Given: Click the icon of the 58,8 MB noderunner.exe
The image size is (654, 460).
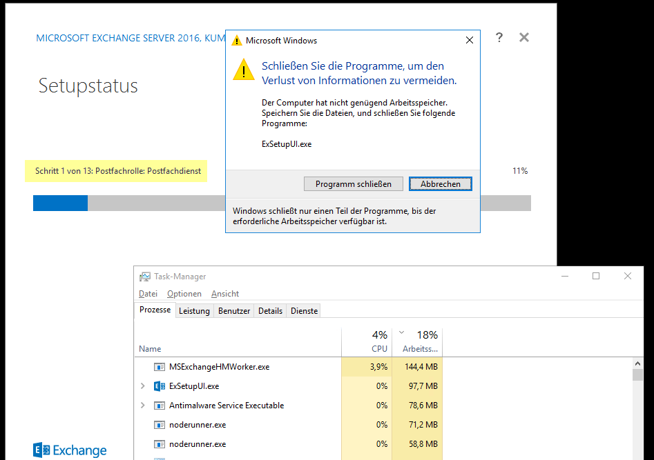Looking at the screenshot, I should 160,444.
